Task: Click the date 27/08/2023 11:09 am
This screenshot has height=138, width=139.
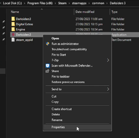Action: click(89, 19)
